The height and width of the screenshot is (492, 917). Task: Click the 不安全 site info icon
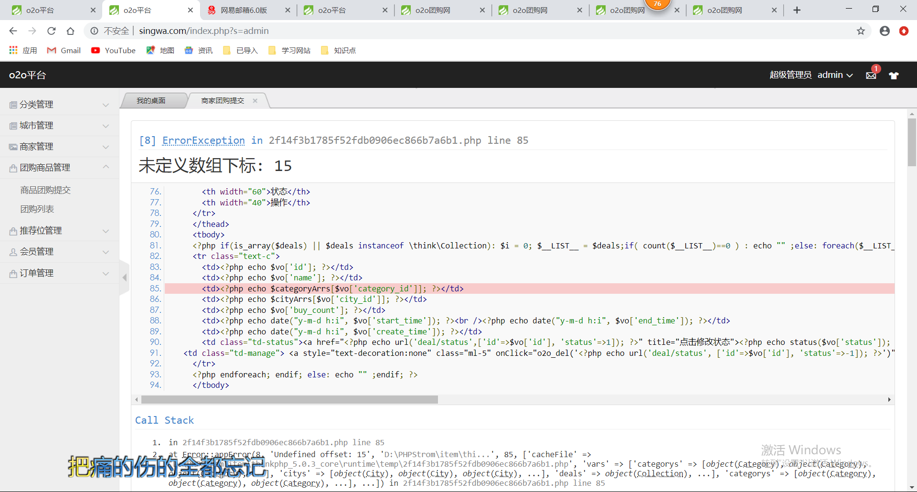click(95, 31)
